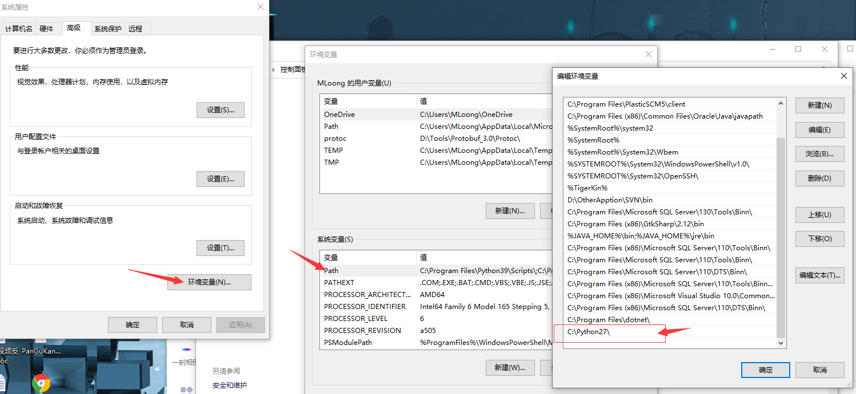Select the GtkSharp\2.12\bin entry
Viewport: 856px width, 394px height.
(x=670, y=224)
